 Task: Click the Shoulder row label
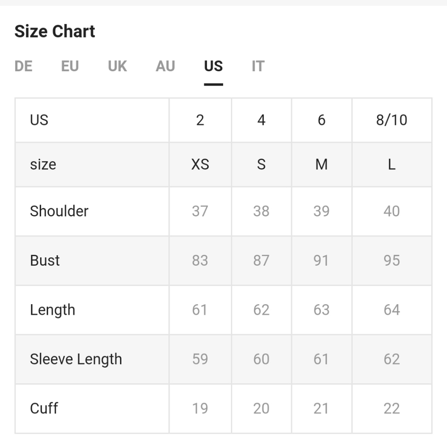(59, 211)
